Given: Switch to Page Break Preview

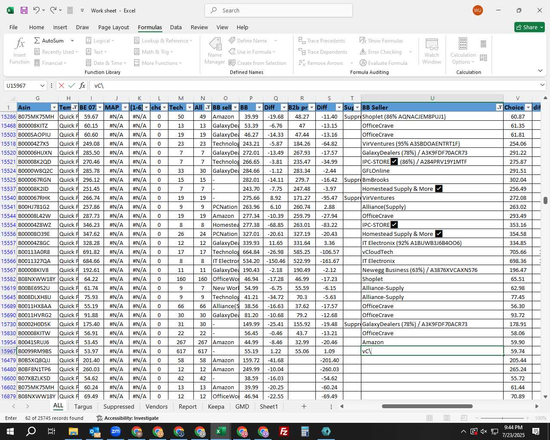Looking at the screenshot, I should pyautogui.click(x=464, y=418).
